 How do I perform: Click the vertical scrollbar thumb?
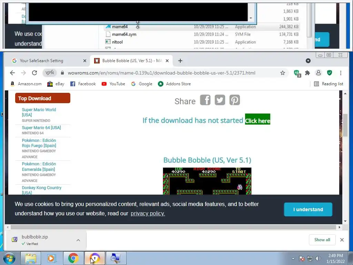(345, 125)
